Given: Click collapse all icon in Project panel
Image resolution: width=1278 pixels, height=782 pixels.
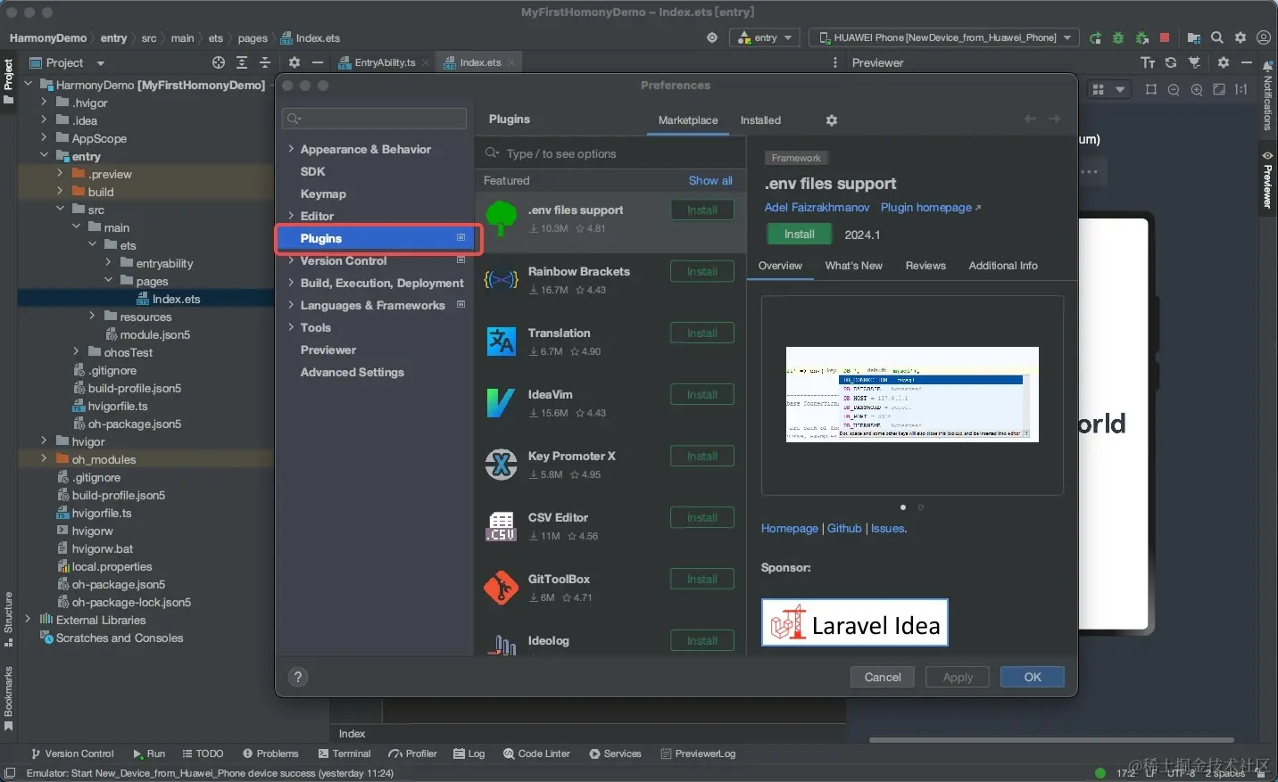Looking at the screenshot, I should [265, 62].
